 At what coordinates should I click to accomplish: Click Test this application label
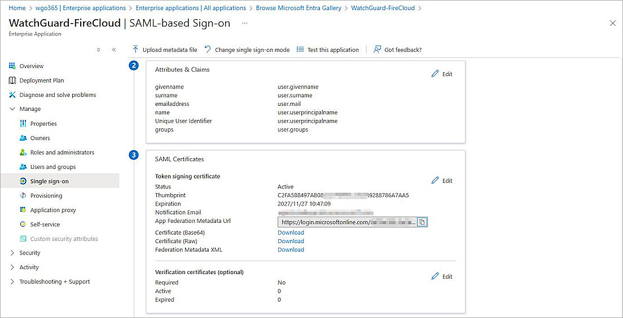(x=333, y=50)
